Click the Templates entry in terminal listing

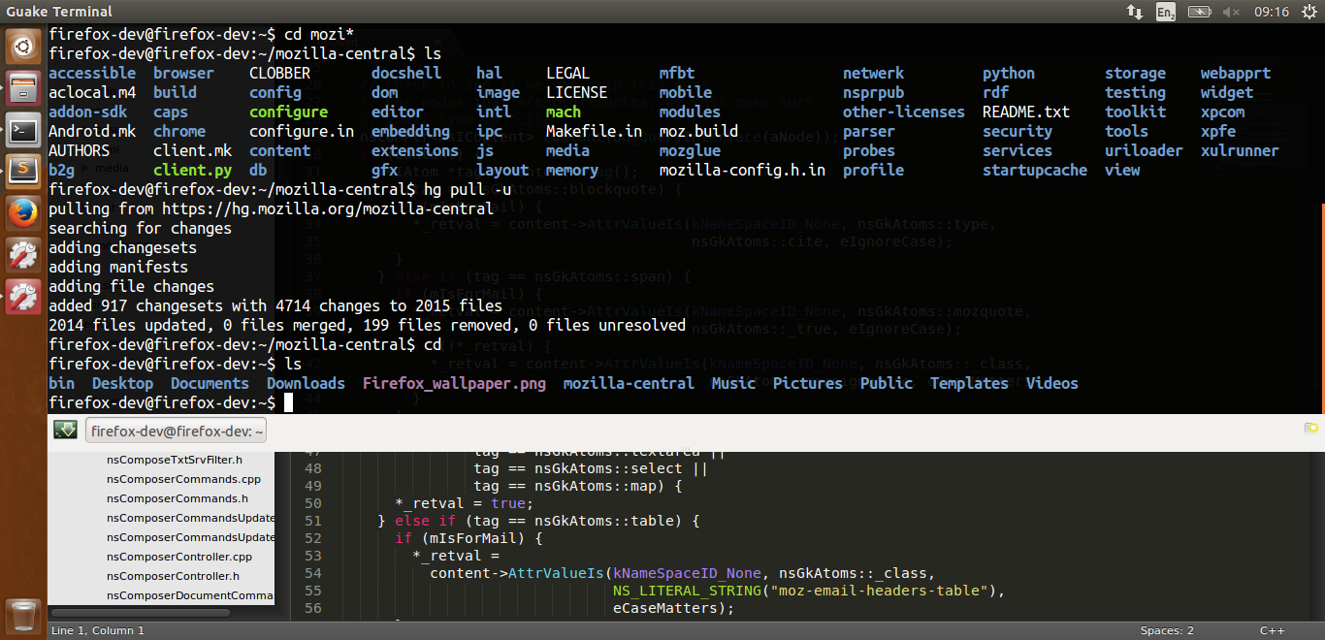point(969,383)
